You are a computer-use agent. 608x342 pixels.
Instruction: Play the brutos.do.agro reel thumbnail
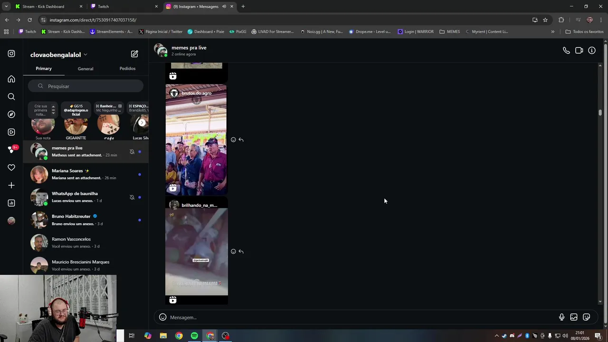click(x=196, y=140)
